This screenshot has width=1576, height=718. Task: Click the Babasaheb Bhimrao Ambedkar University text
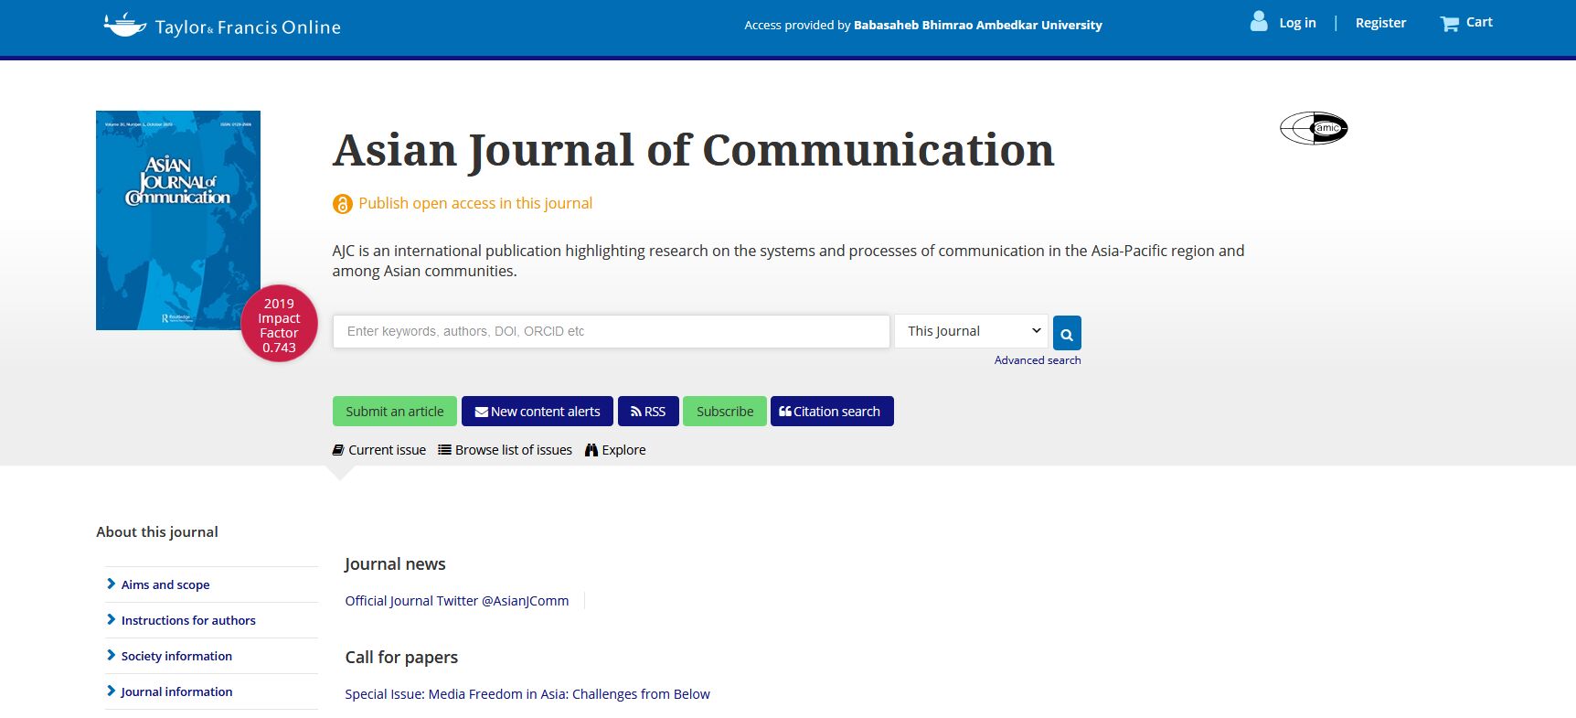point(978,25)
